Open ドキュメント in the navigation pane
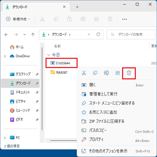The height and width of the screenshot is (157, 157). 20,92
